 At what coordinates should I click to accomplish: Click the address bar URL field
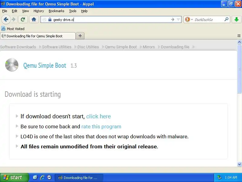pos(111,19)
